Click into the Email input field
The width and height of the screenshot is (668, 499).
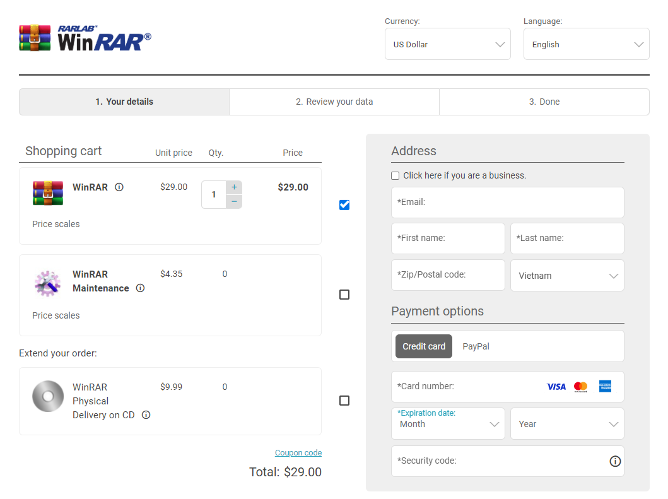tap(507, 202)
